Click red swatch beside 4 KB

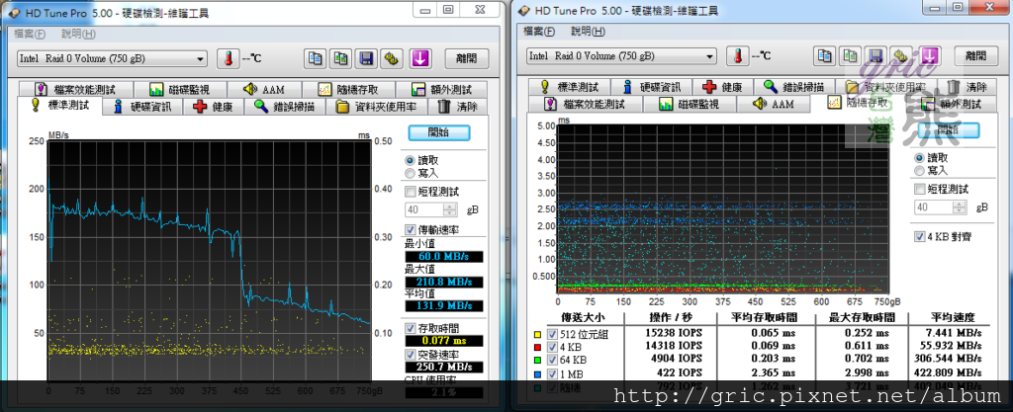pos(537,346)
